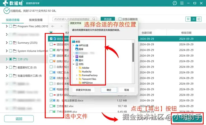The image size is (206, 125).
Task: Collapse the 文档 node in dialog
Action: pos(74,64)
